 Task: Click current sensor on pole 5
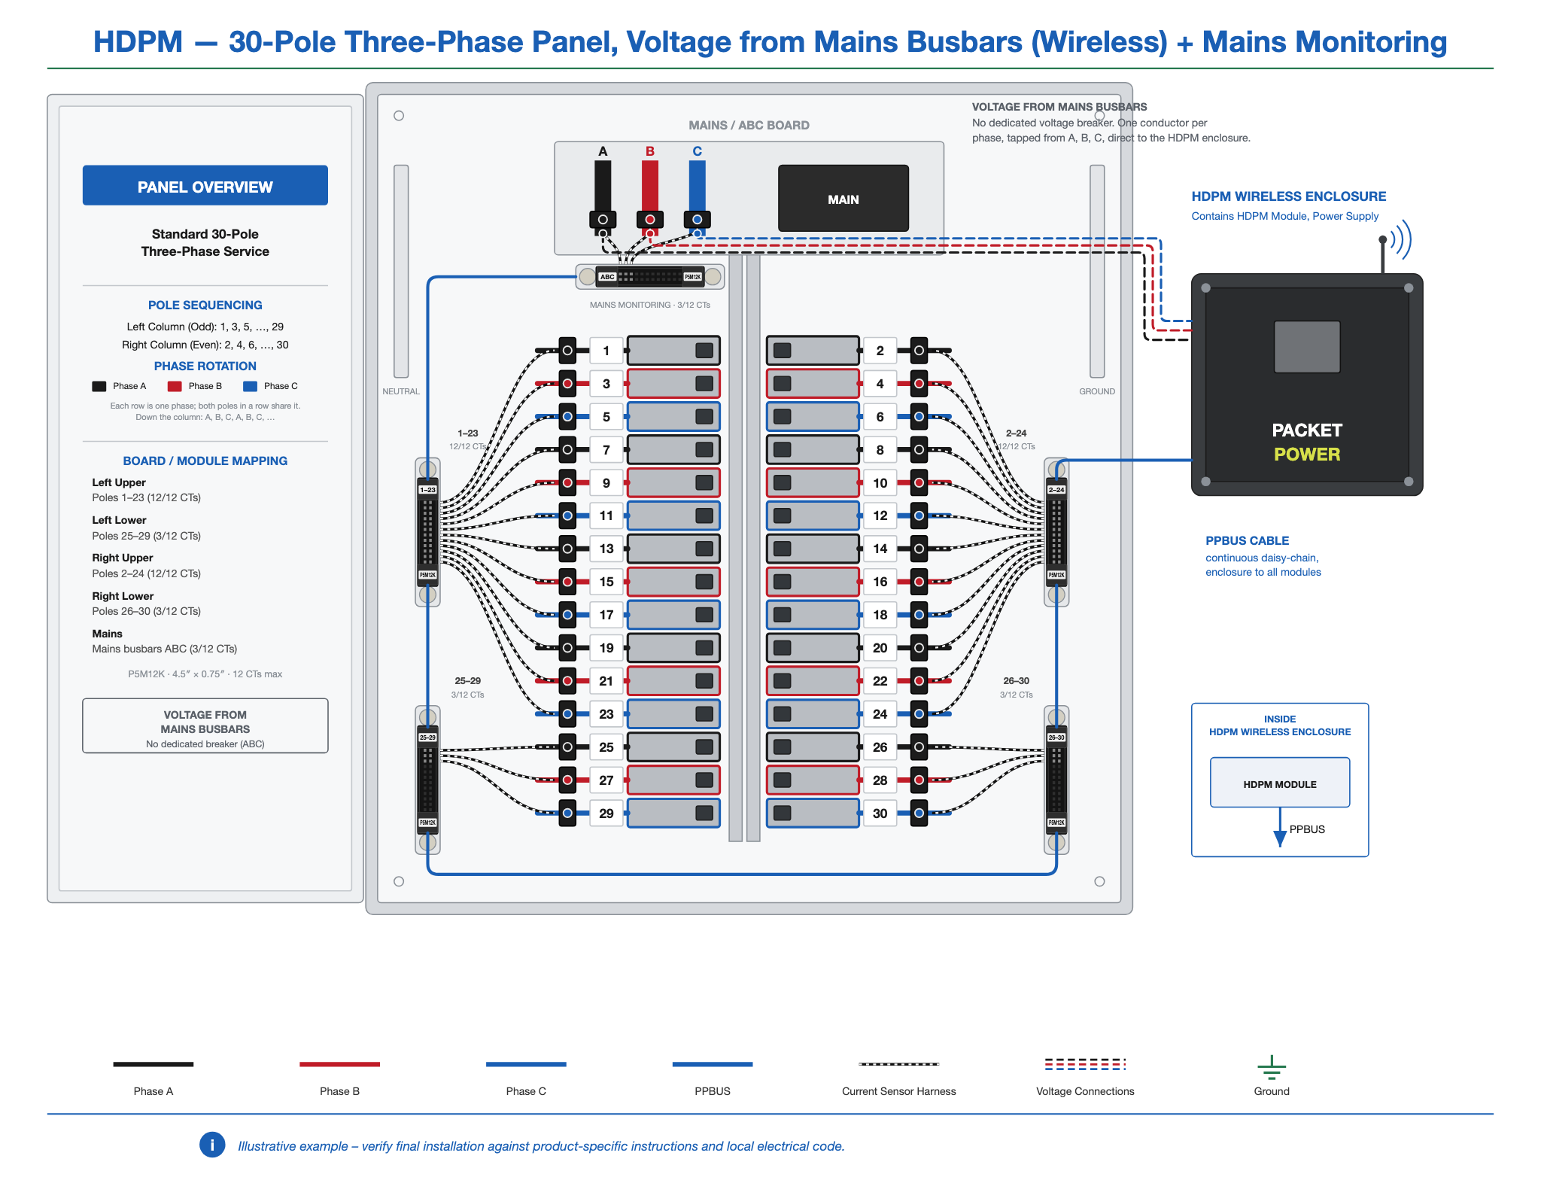point(567,417)
